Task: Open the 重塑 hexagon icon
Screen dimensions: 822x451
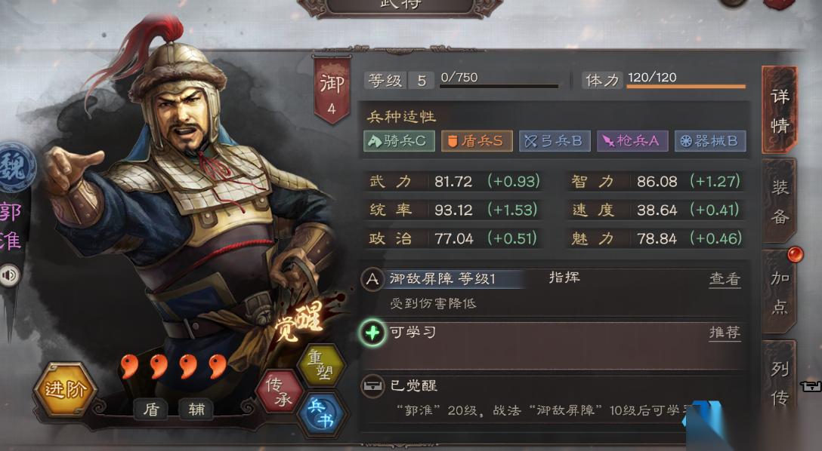Action: pos(321,365)
